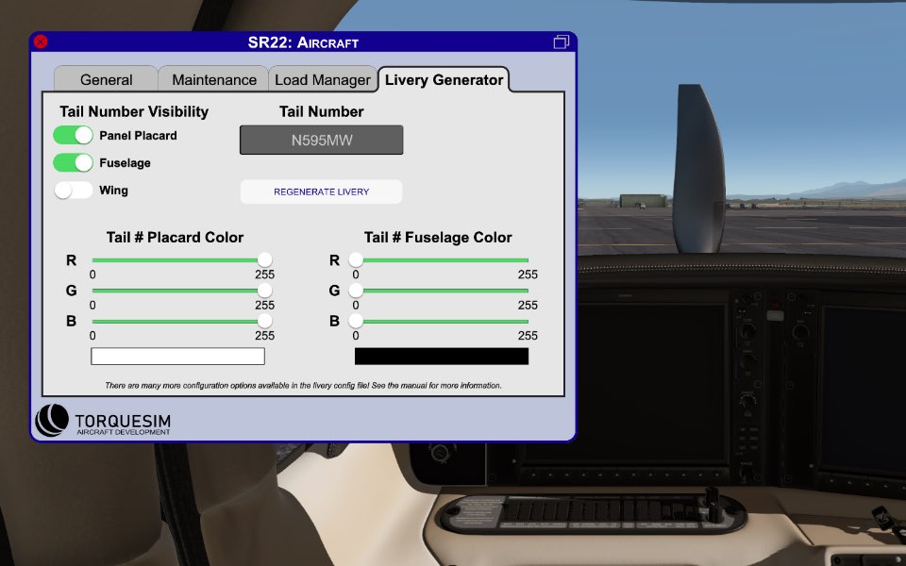Click the livery config file note text

[x=303, y=385]
